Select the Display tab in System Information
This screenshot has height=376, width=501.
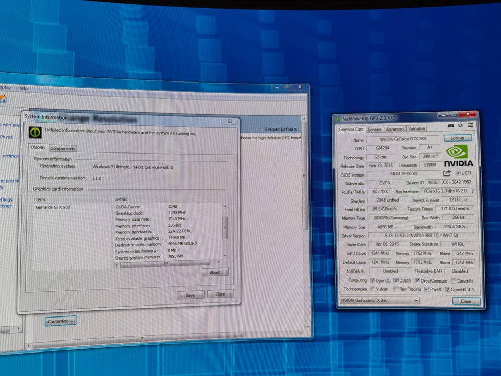tap(38, 147)
